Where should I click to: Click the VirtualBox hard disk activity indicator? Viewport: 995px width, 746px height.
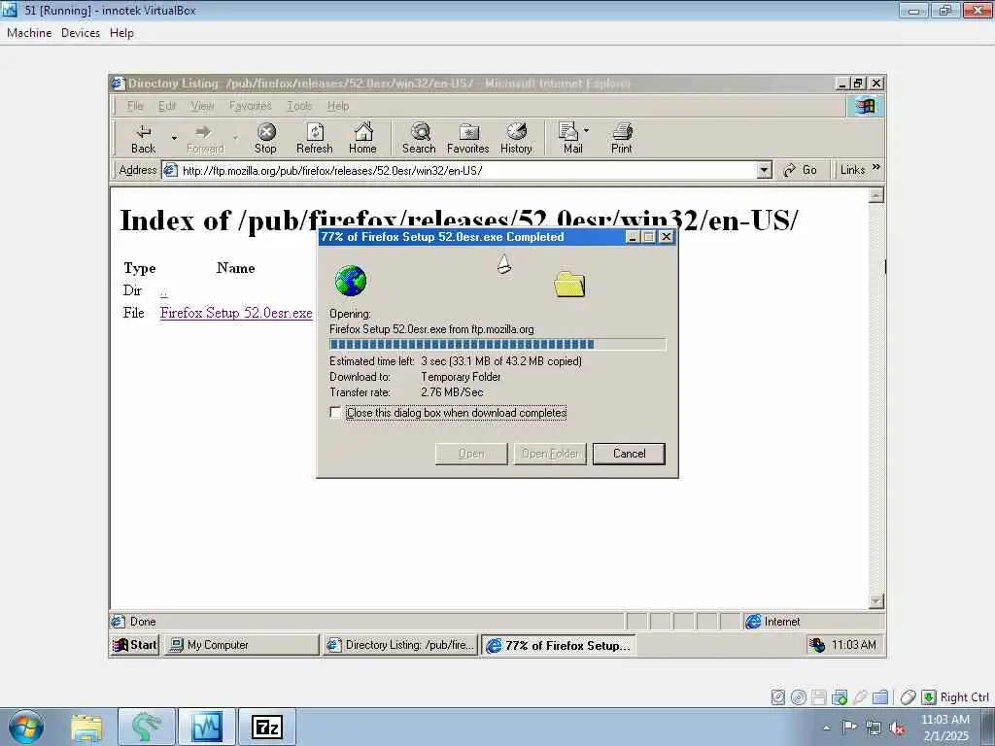[778, 697]
